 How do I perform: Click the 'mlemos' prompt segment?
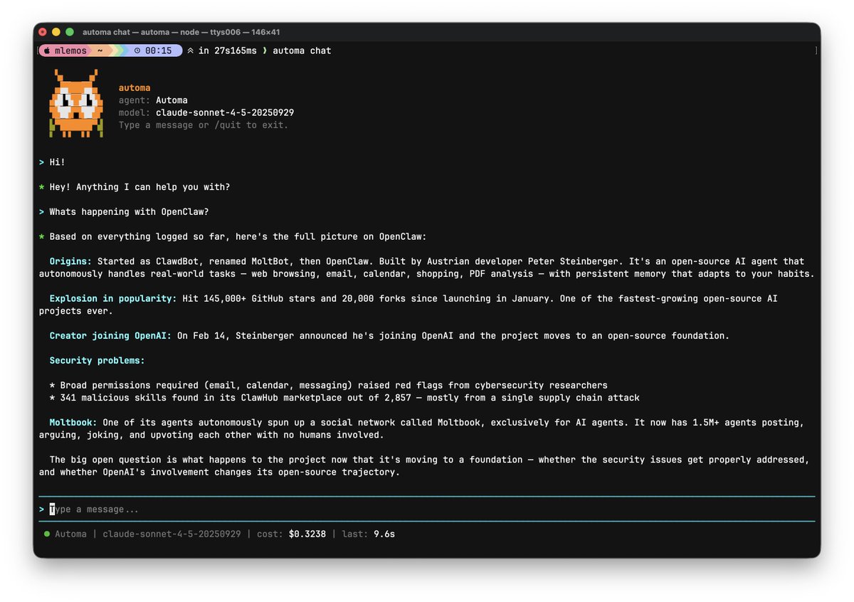pyautogui.click(x=70, y=51)
